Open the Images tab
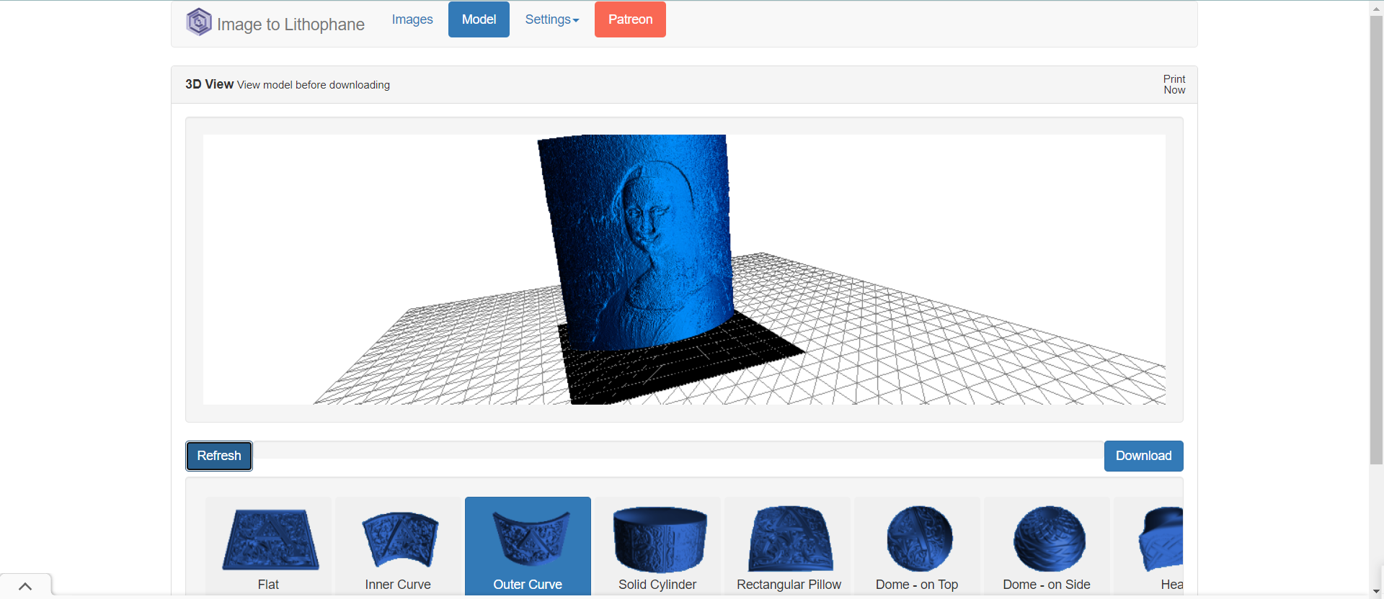 [x=412, y=19]
